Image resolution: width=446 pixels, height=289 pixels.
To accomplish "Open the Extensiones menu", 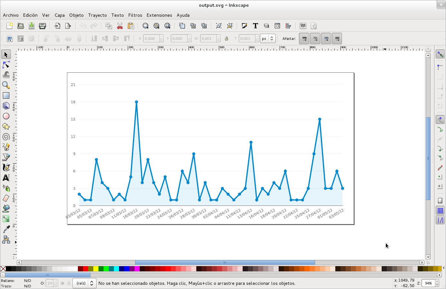I will tap(159, 15).
